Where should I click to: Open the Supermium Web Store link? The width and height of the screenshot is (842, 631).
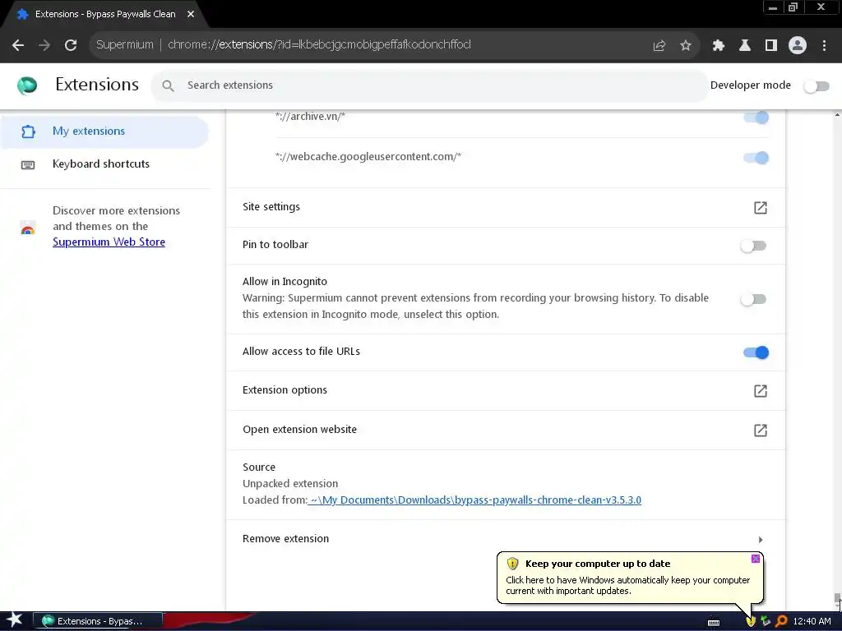(109, 242)
